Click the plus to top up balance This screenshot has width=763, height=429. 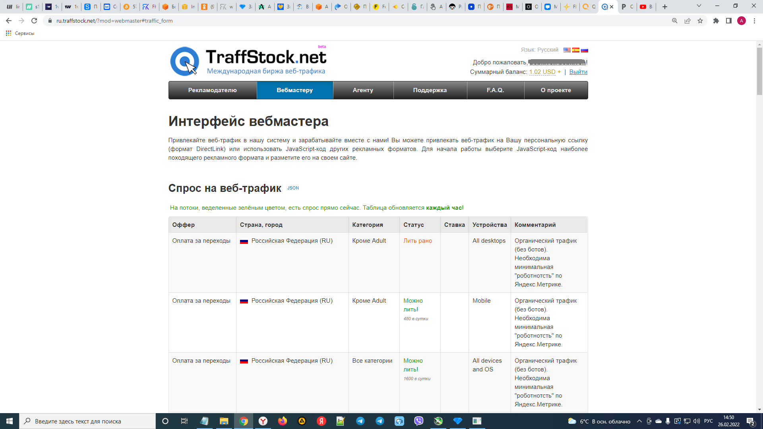click(559, 72)
